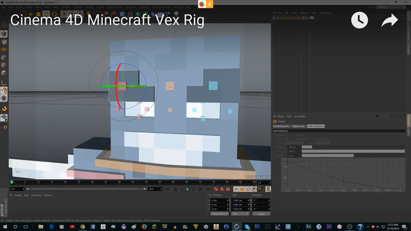Open the spline pen tool icon

pos(130,14)
